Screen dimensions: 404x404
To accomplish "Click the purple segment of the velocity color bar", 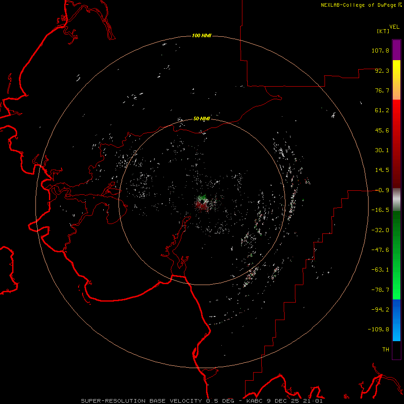I will click(x=396, y=50).
